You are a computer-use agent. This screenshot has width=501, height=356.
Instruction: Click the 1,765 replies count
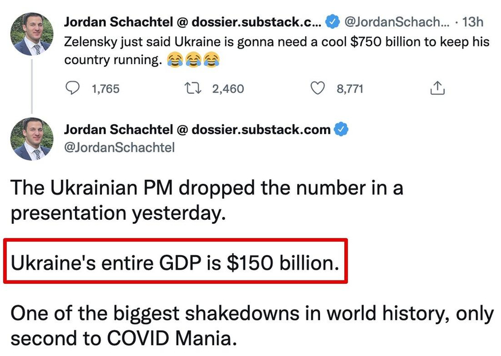point(106,89)
